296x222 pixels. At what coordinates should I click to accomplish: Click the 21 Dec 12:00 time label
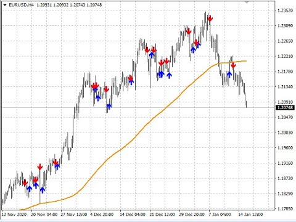coord(162,215)
